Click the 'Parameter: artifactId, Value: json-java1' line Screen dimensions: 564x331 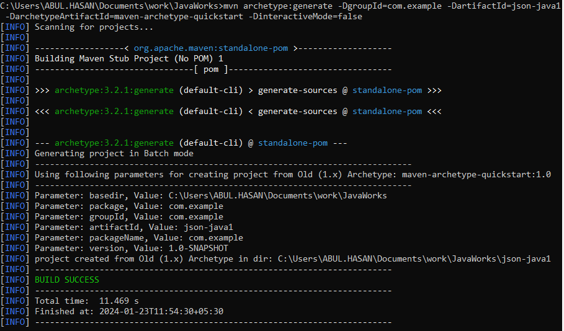(x=134, y=227)
